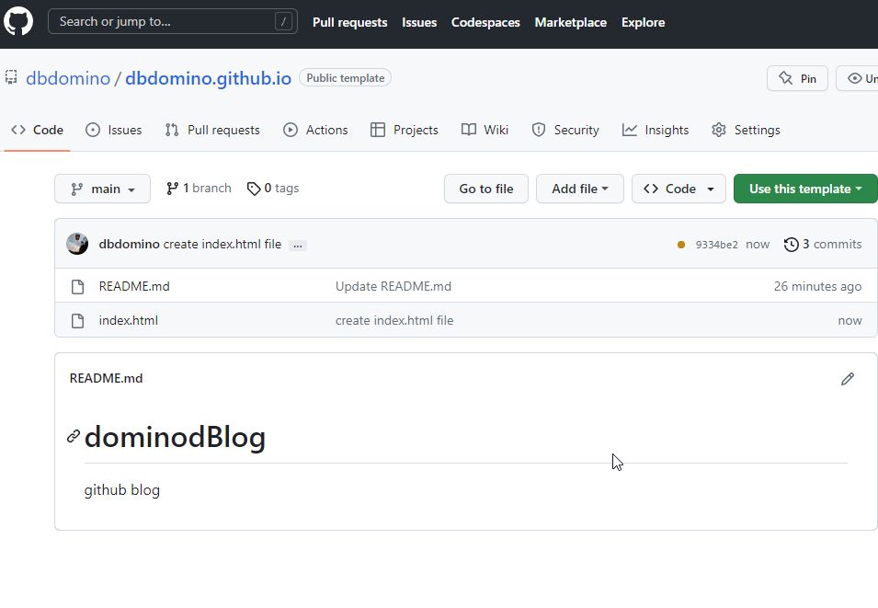Image resolution: width=878 pixels, height=608 pixels.
Task: Expand the Code clone dropdown
Action: click(678, 189)
